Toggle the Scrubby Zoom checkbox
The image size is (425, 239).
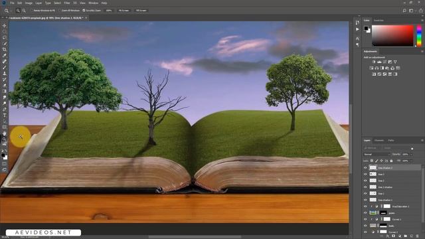pyautogui.click(x=84, y=11)
